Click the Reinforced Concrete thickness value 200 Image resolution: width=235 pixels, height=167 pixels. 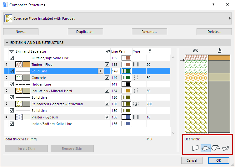click(x=149, y=104)
